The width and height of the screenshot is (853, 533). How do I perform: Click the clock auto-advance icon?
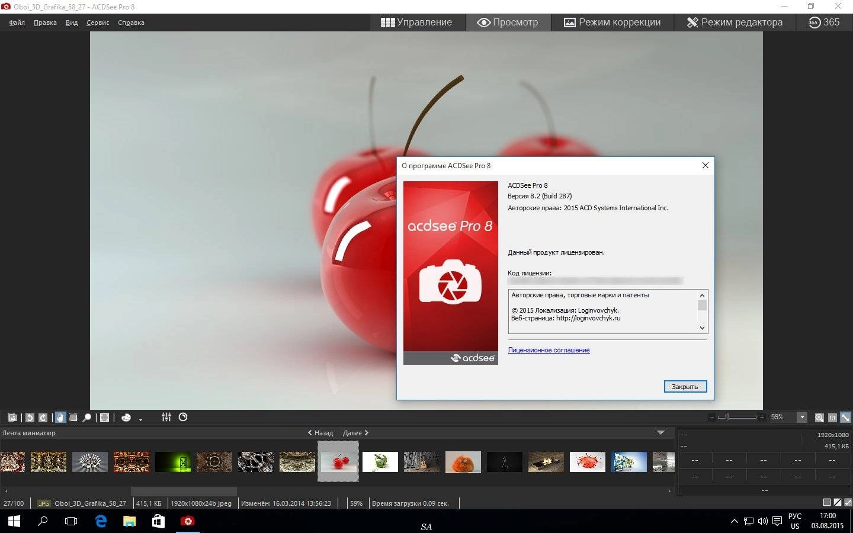pos(183,417)
